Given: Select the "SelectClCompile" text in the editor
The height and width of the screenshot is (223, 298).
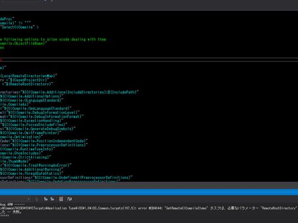Looking at the screenshot, I should click(x=17, y=27).
